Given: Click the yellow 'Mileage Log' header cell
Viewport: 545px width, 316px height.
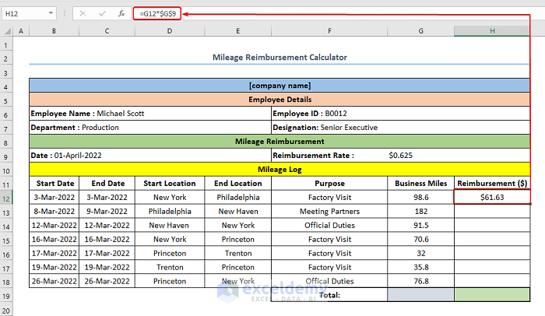Looking at the screenshot, I should (280, 170).
